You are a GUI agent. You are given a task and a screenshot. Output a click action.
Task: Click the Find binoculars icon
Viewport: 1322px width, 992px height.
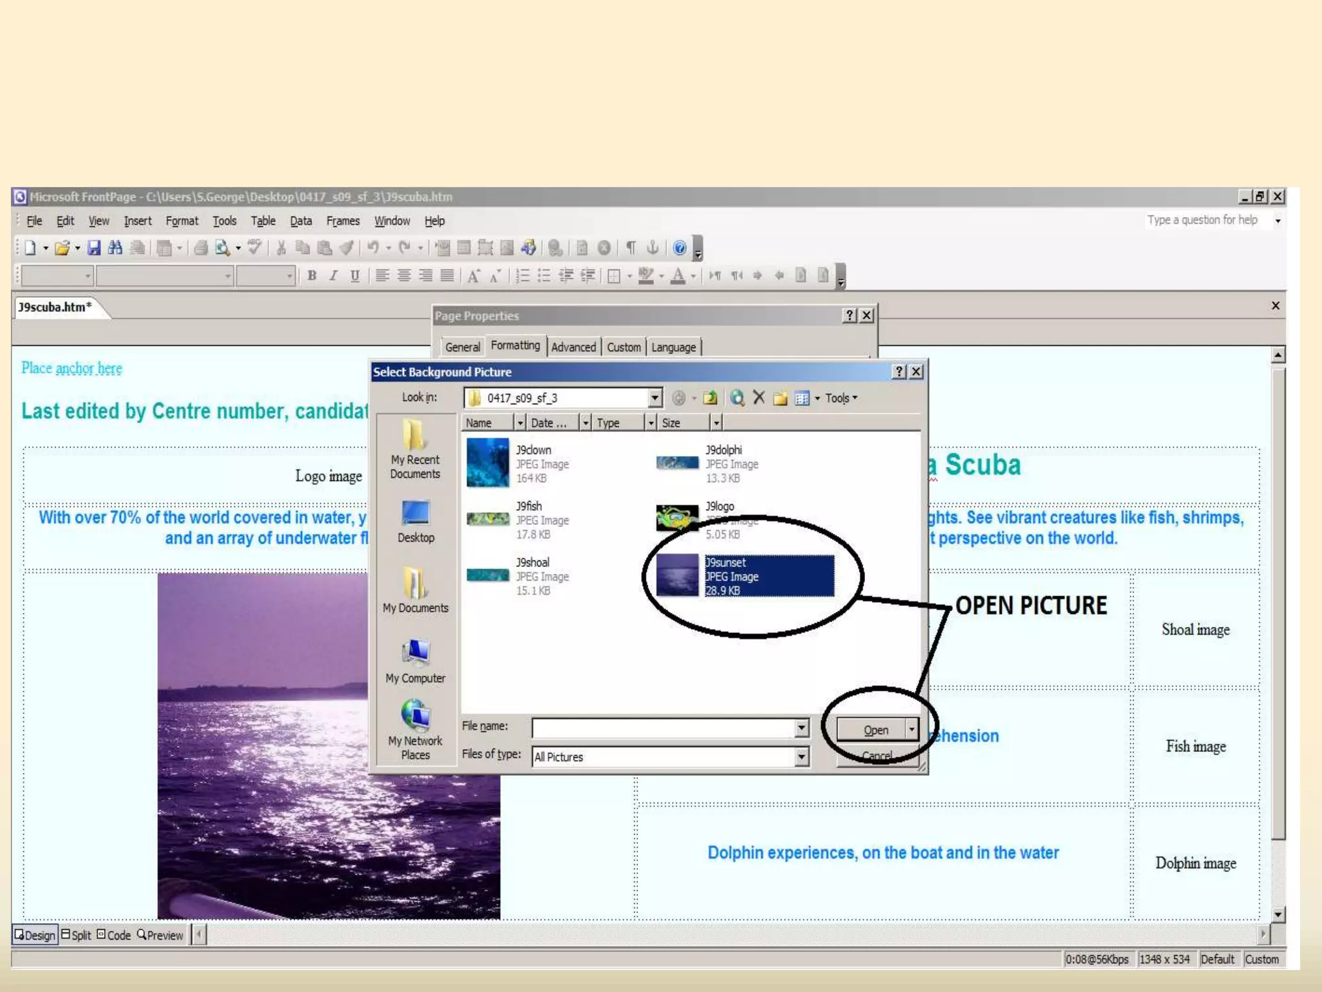click(x=116, y=248)
